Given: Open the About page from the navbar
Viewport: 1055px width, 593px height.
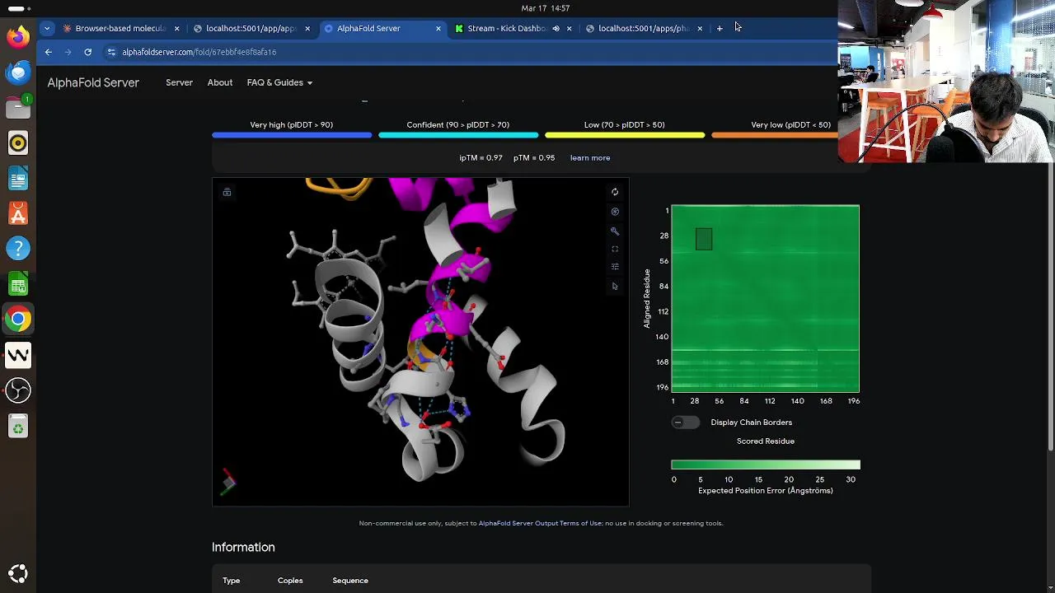Looking at the screenshot, I should pos(220,82).
